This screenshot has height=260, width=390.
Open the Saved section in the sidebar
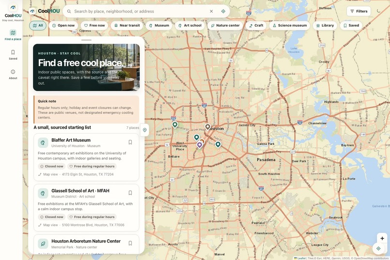point(13,55)
